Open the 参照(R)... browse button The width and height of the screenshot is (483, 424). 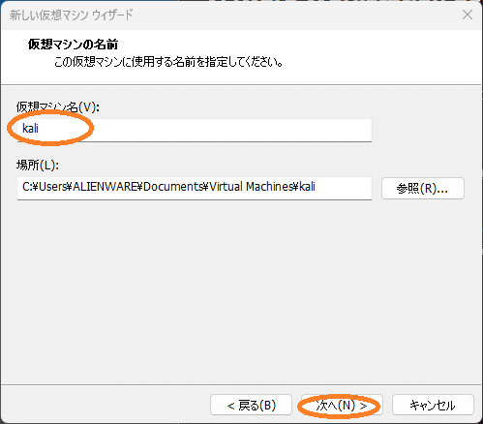click(x=423, y=188)
